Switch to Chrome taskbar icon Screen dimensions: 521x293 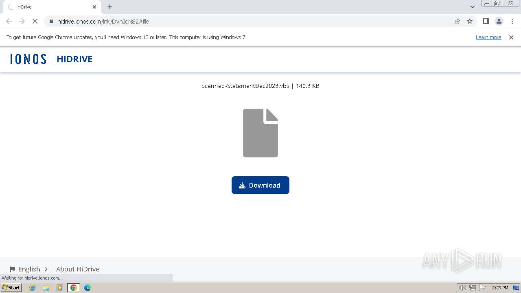(x=74, y=288)
